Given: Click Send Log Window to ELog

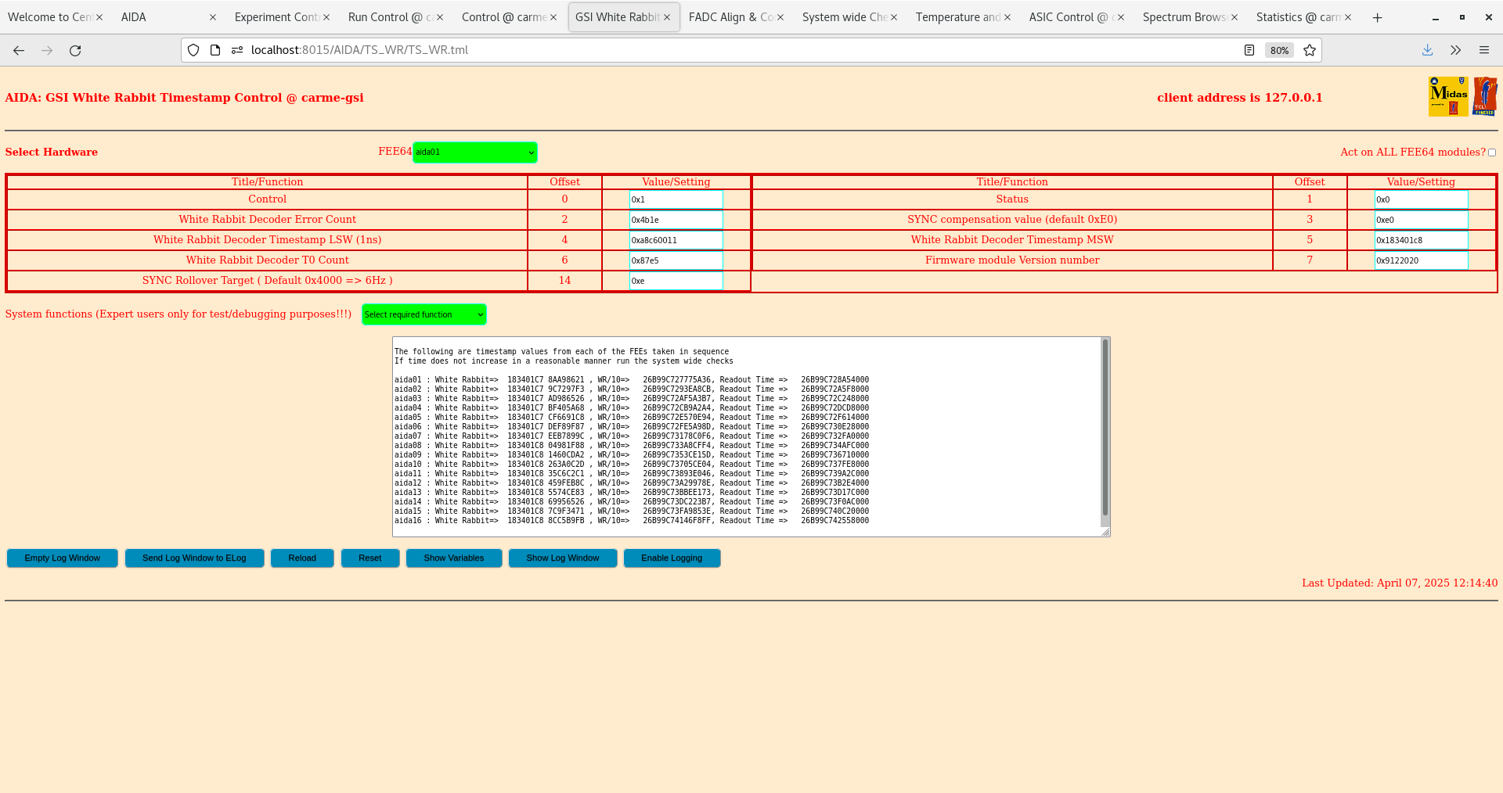Looking at the screenshot, I should point(194,558).
